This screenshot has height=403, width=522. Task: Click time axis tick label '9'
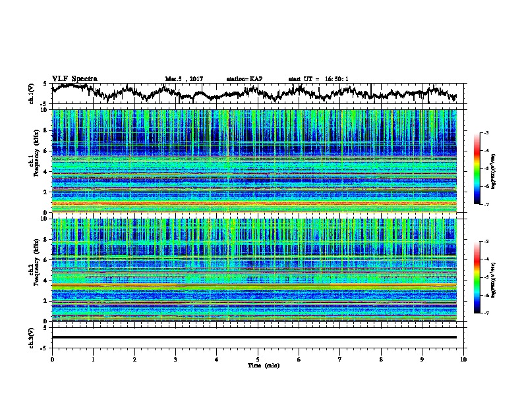click(x=422, y=360)
